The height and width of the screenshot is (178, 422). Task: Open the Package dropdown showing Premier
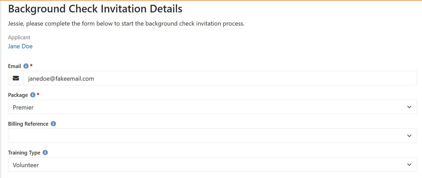coord(213,107)
